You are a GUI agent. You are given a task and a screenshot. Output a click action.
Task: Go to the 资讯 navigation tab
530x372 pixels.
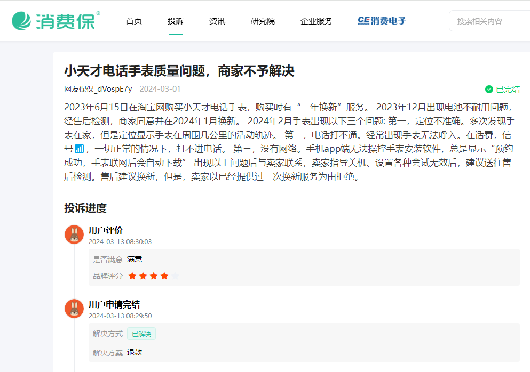pos(217,21)
